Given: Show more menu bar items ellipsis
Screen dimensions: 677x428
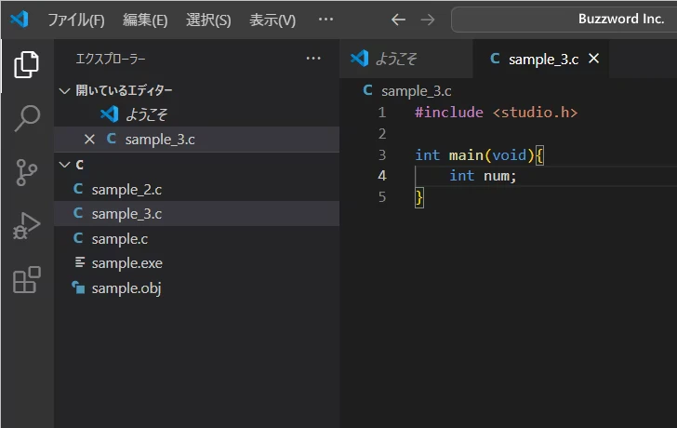Looking at the screenshot, I should pyautogui.click(x=325, y=20).
